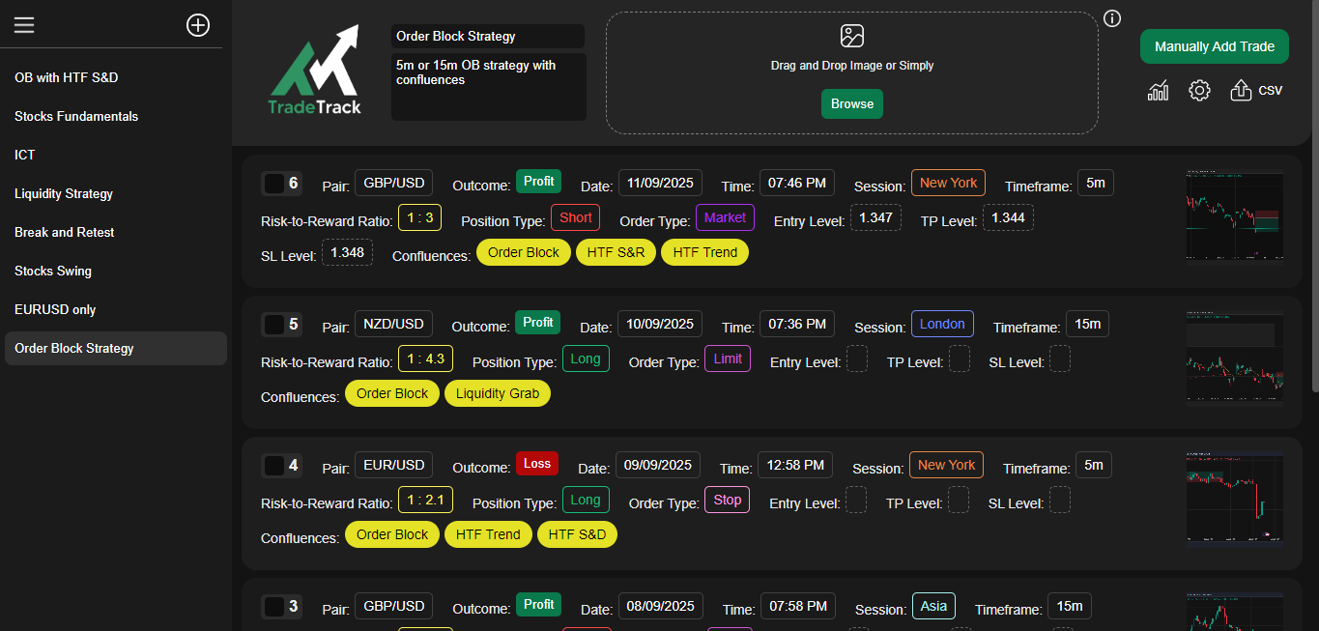Click the Manually Add Trade button
This screenshot has width=1319, height=631.
coord(1214,45)
